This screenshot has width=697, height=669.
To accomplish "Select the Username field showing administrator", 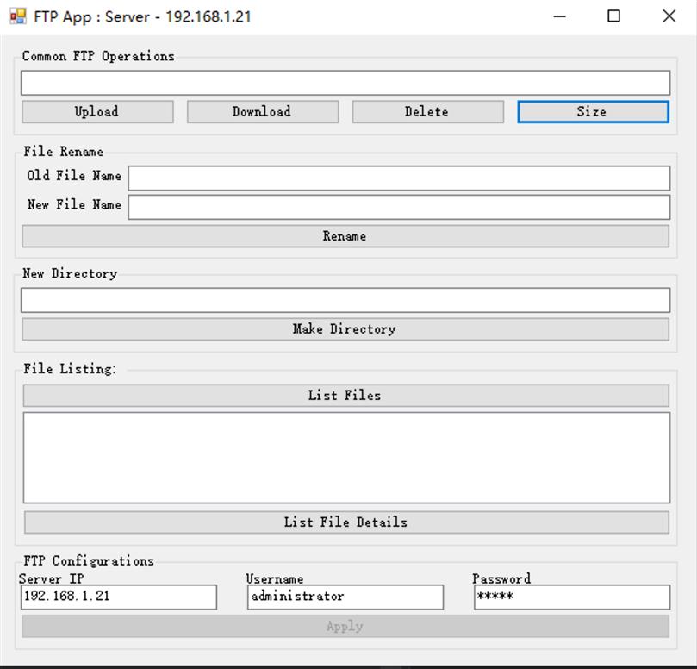I will pyautogui.click(x=345, y=597).
